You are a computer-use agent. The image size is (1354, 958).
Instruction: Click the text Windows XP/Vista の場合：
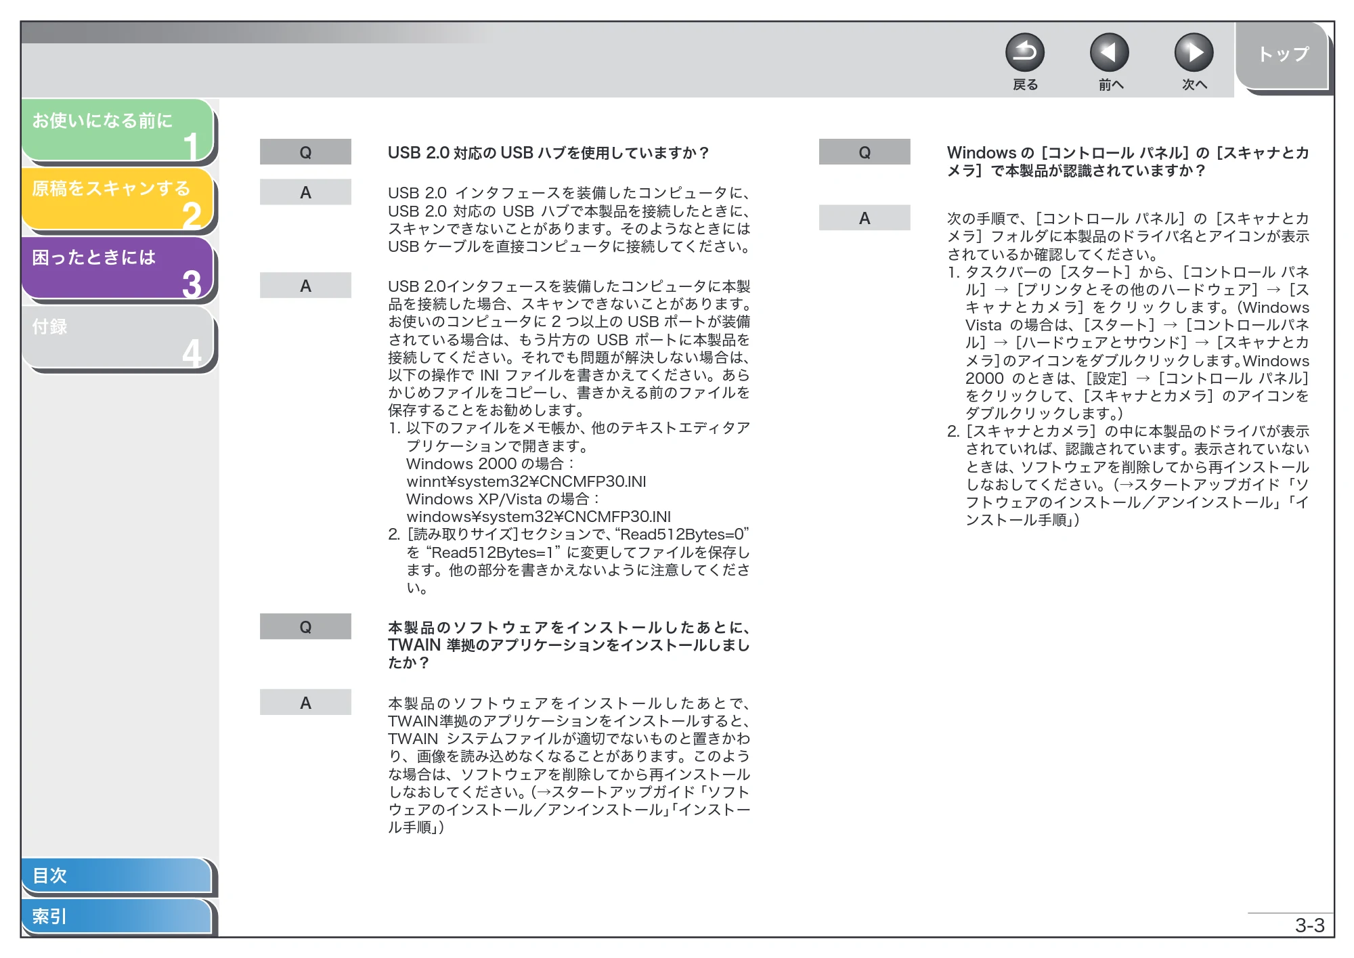click(503, 499)
